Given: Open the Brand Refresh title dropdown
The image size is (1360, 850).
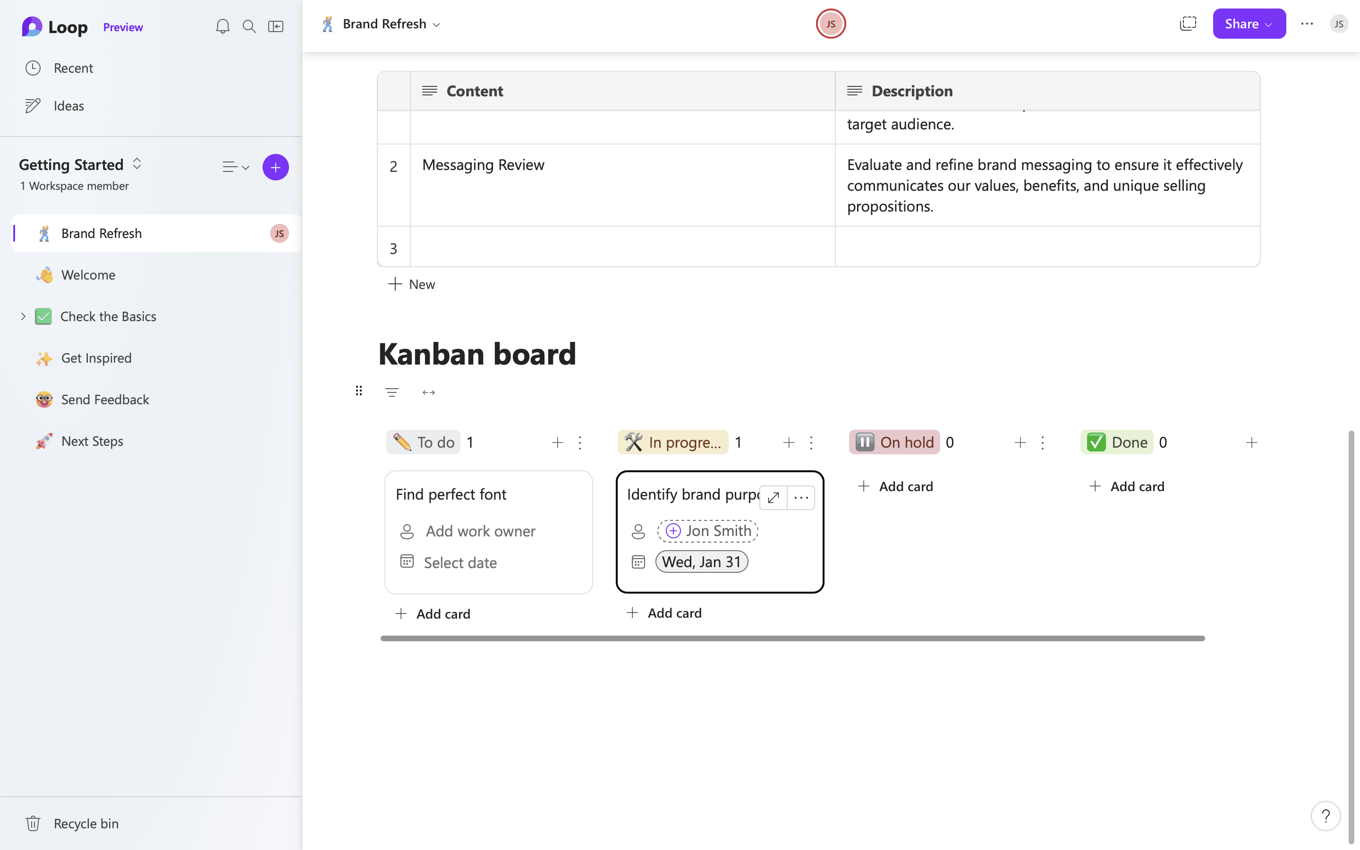Looking at the screenshot, I should (436, 25).
